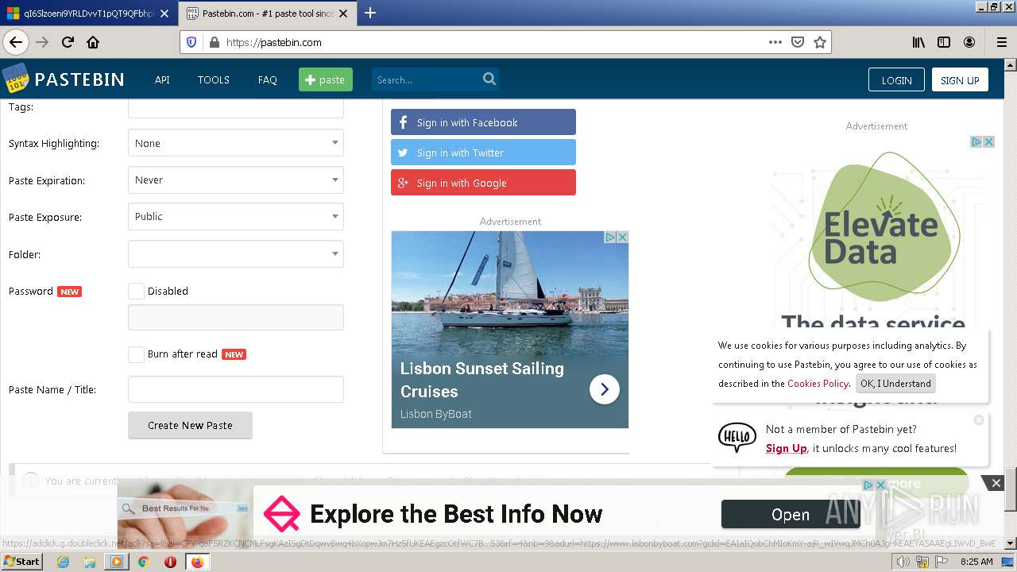Select the Pastebin.com browser tab

(268, 14)
